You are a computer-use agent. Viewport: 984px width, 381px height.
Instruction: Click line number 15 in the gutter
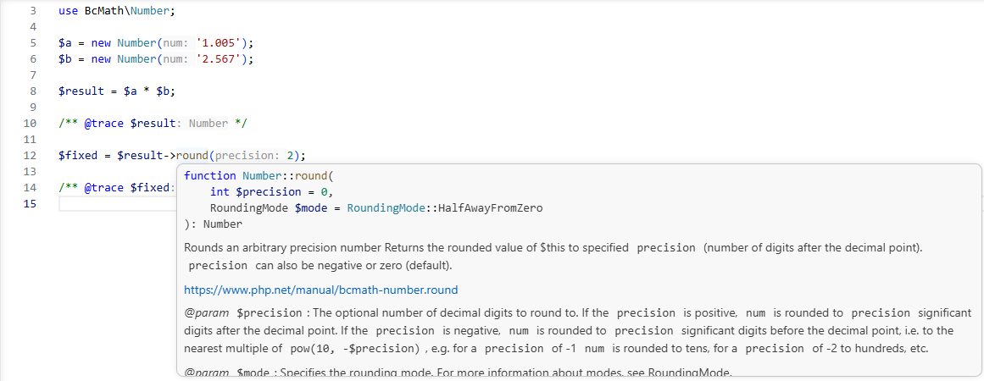pyautogui.click(x=29, y=204)
